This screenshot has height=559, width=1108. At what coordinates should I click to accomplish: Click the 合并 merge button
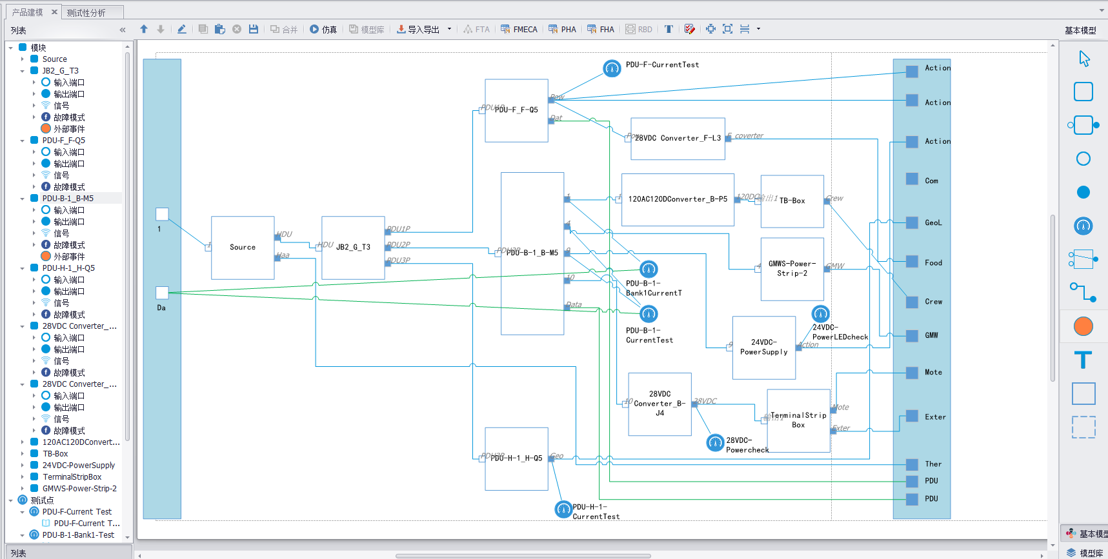(x=284, y=29)
